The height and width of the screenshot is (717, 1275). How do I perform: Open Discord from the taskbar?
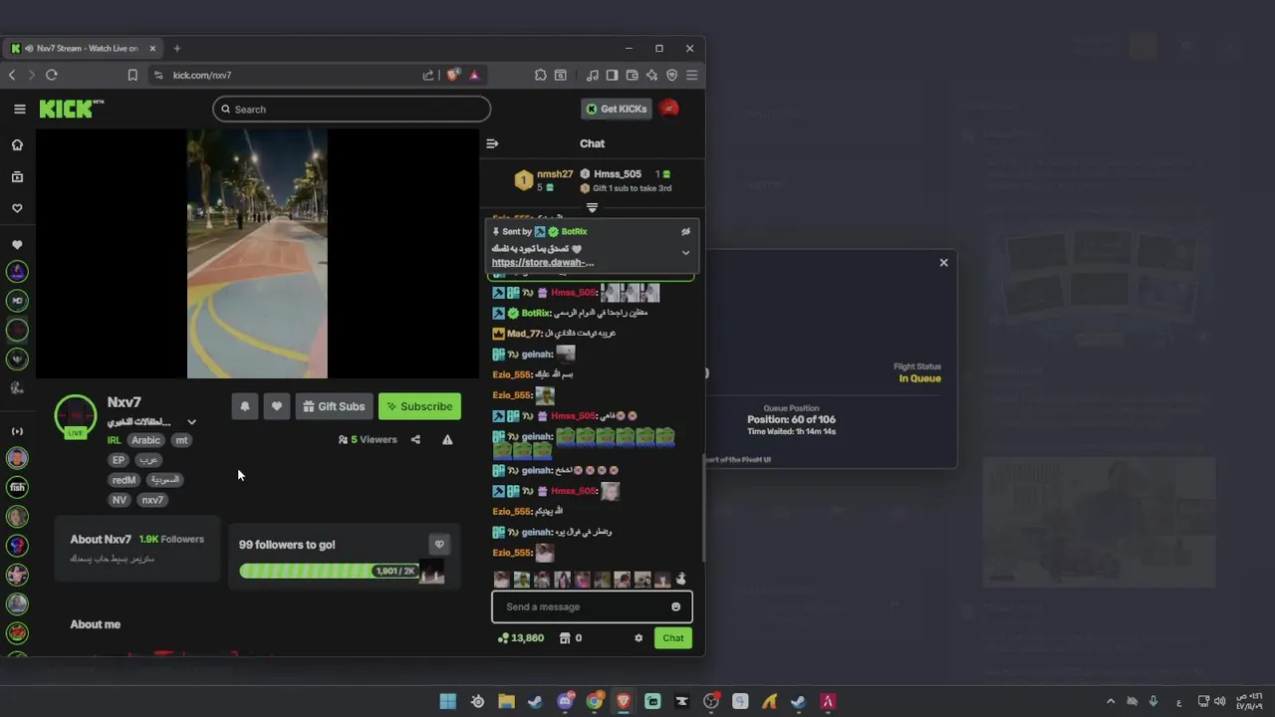click(565, 701)
